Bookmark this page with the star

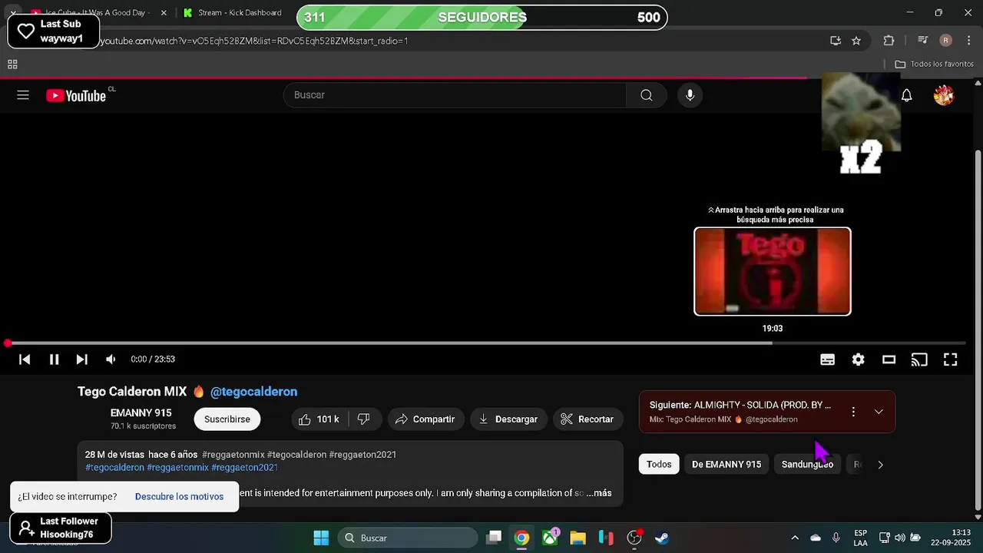coord(856,41)
